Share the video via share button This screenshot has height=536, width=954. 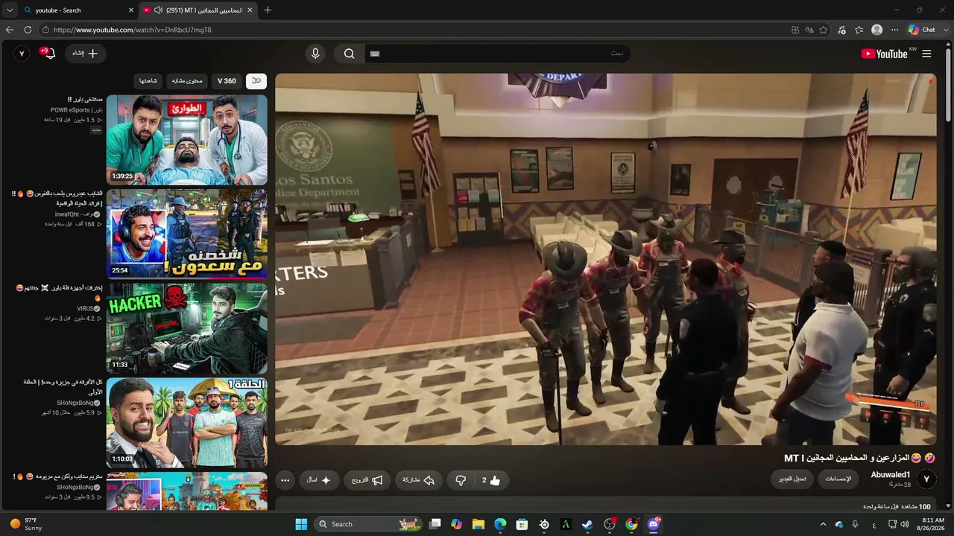coord(419,480)
